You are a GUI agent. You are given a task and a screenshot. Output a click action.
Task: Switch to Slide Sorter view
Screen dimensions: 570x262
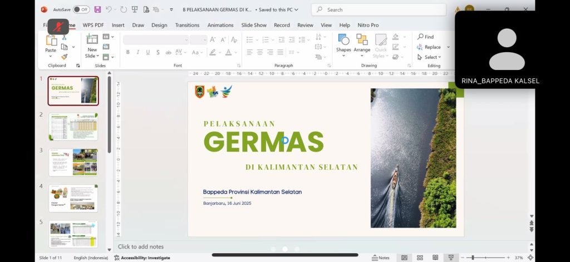420,258
